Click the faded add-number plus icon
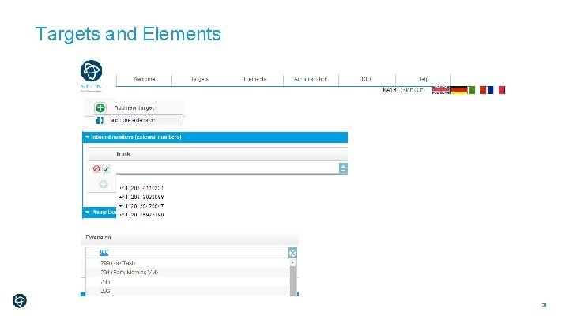Viewport: 569px width, 320px height. 104,184
